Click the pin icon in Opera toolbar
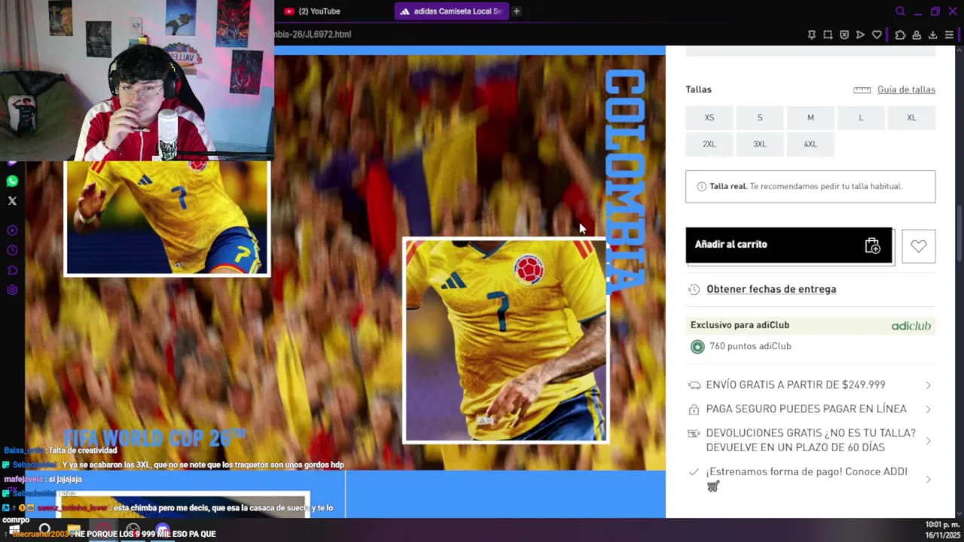964x542 pixels. [x=811, y=35]
